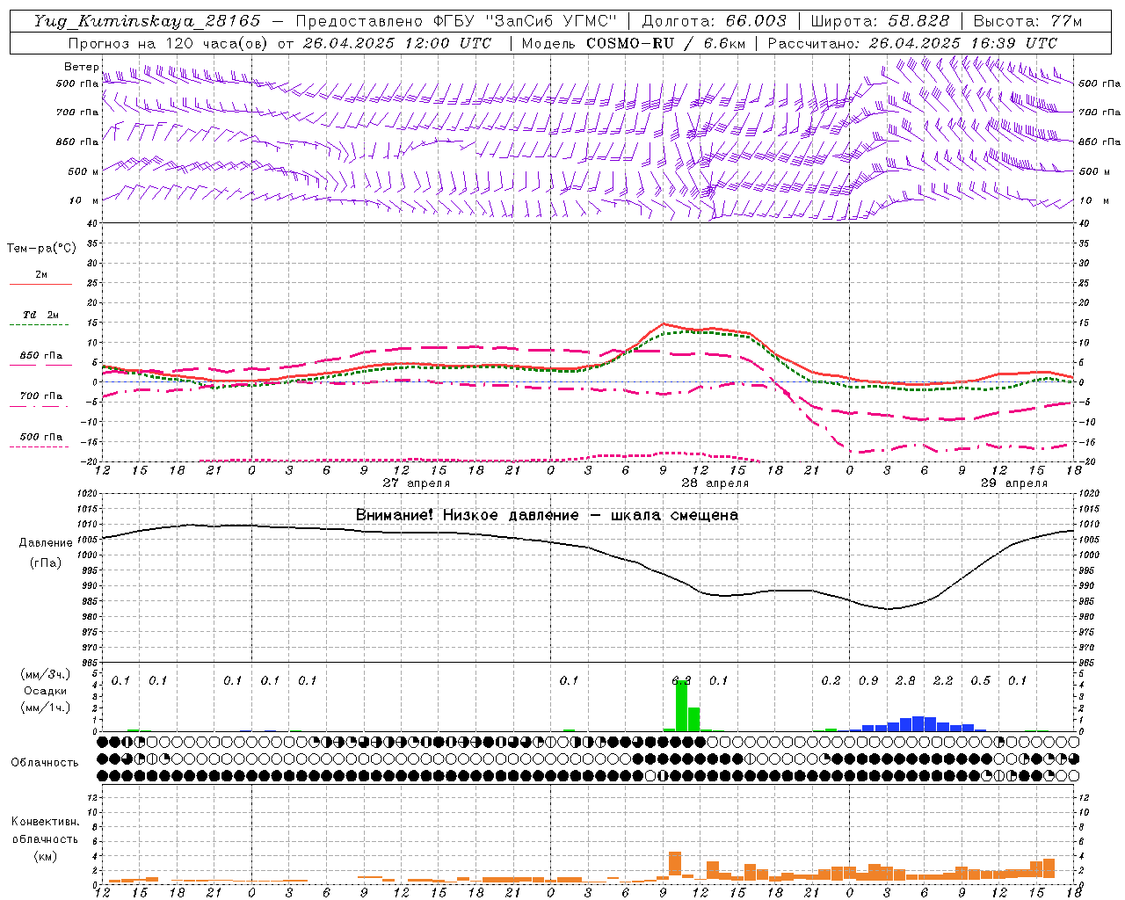The height and width of the screenshot is (900, 1125).
Task: Click the Td 2м dew point legend entry
Action: point(41,315)
